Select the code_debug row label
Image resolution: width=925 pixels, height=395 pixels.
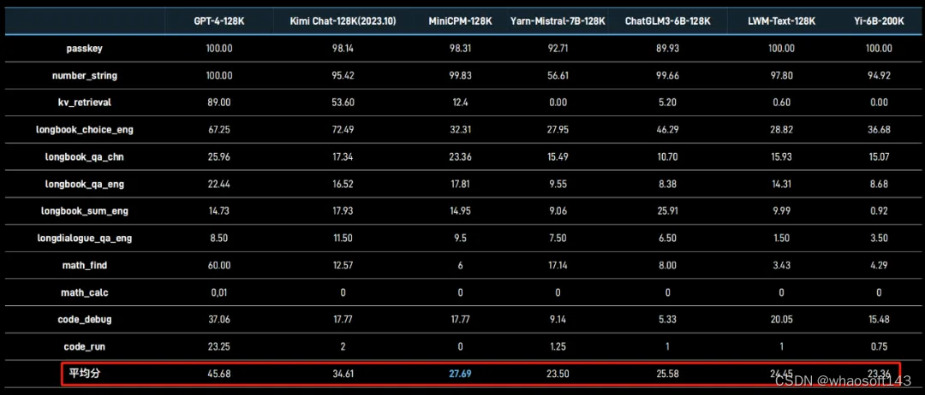tap(84, 320)
